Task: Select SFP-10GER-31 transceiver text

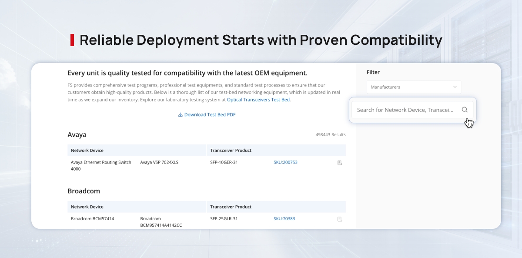Action: point(224,162)
